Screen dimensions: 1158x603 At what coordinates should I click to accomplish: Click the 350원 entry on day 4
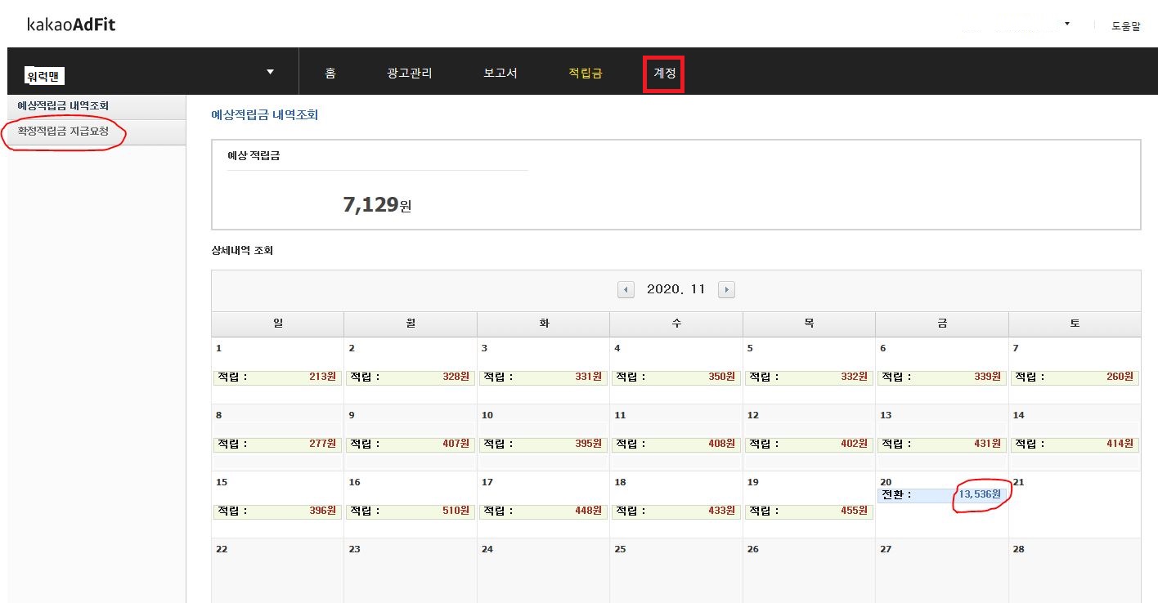pos(676,377)
